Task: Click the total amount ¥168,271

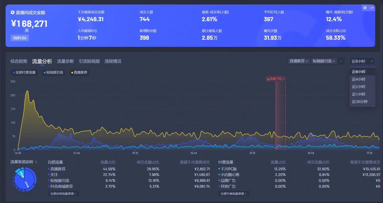Action: 29,24
